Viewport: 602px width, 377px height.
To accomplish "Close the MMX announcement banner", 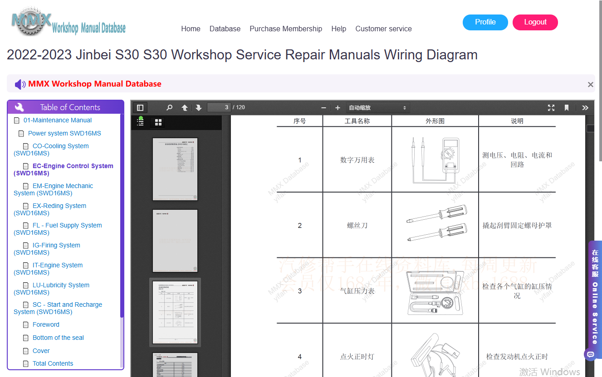I will [590, 84].
